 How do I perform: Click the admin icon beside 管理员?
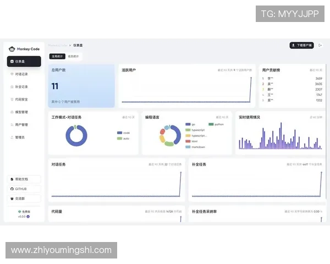(12, 137)
